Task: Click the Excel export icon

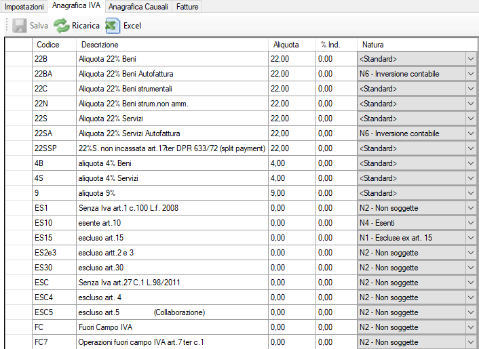Action: coord(113,26)
